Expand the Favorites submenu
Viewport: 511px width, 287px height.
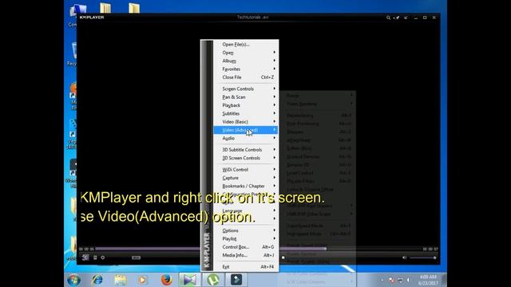coord(246,69)
